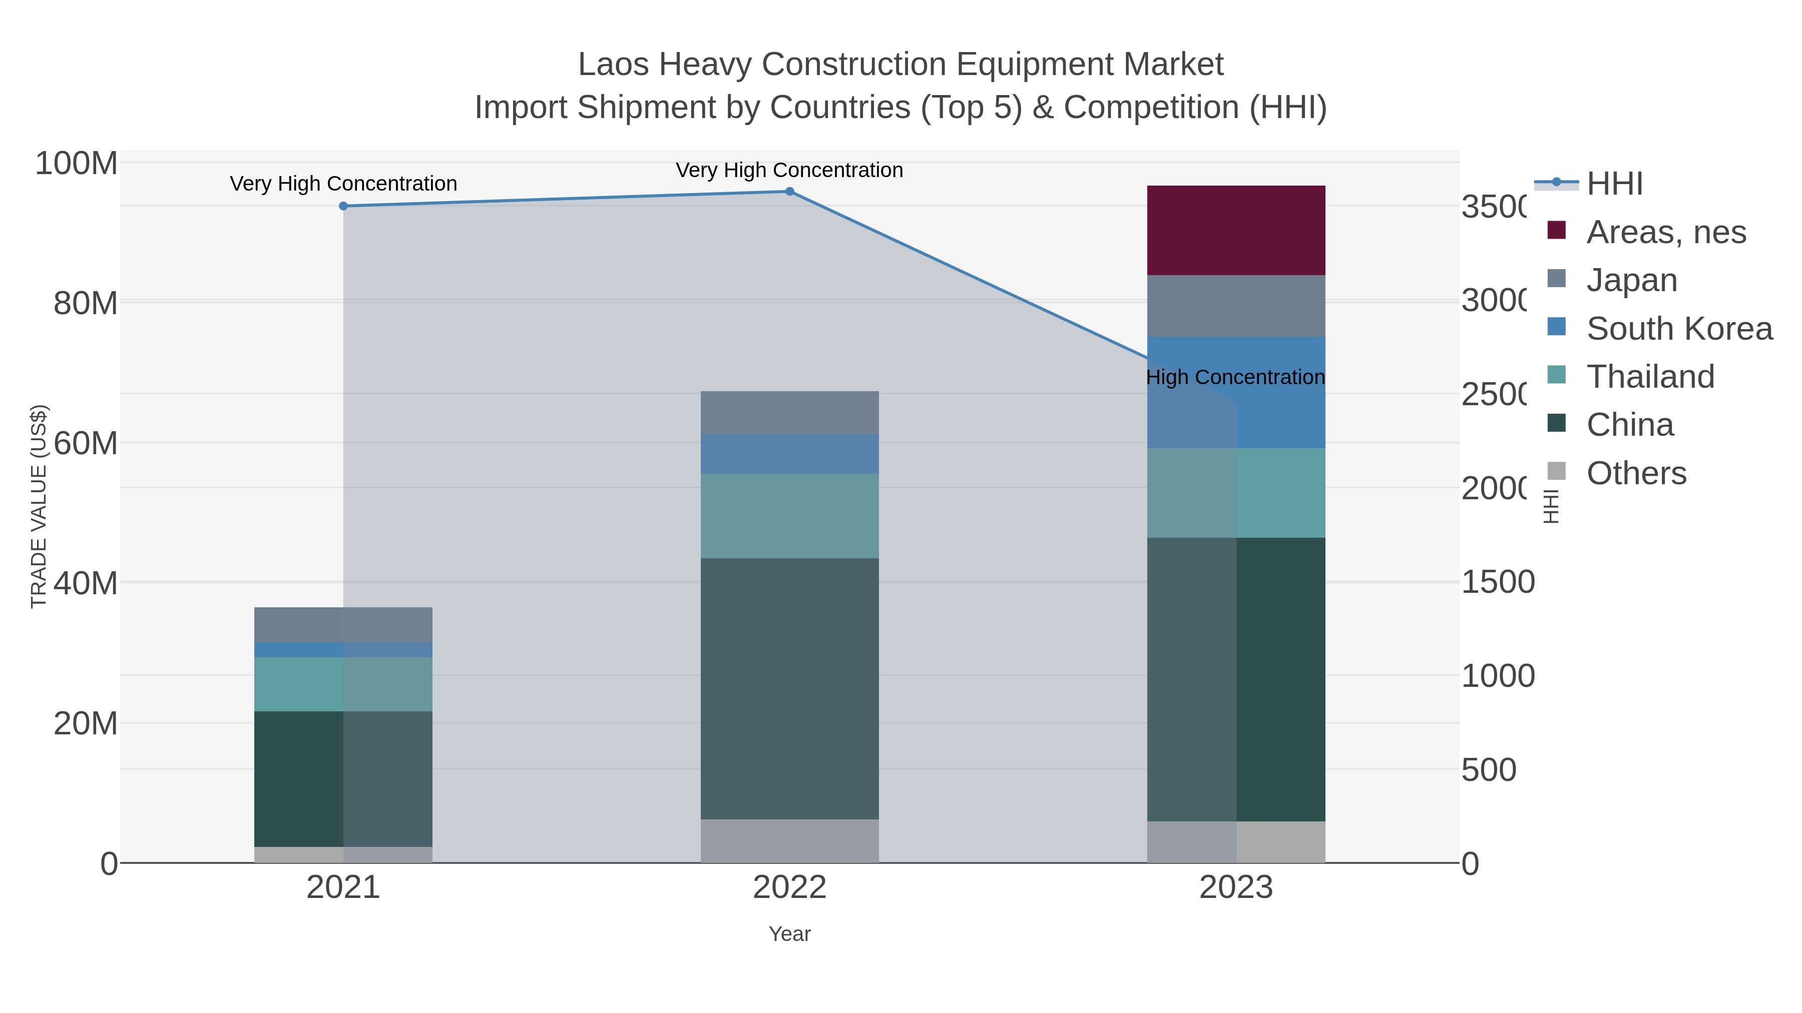Click the 'Import Shipment by Countries' subtitle line
This screenshot has width=1802, height=1013.
click(901, 108)
